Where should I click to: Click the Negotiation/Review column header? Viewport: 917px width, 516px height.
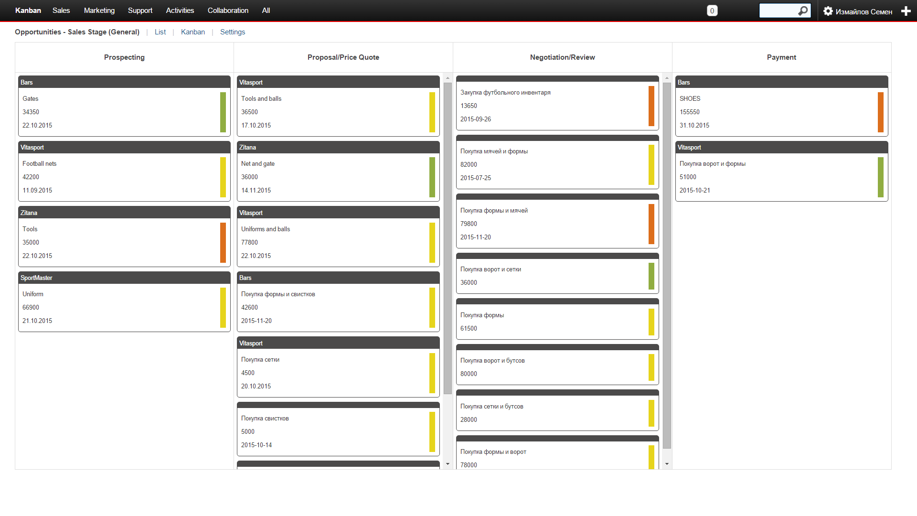[x=563, y=57]
